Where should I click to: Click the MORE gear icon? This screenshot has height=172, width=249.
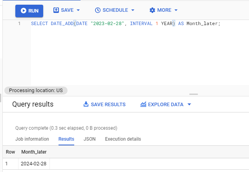[x=152, y=10]
